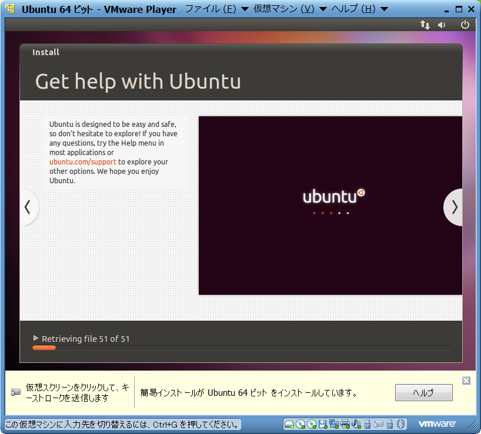The image size is (481, 434).
Task: Open Ubuntu sound volume indicator
Action: click(442, 25)
